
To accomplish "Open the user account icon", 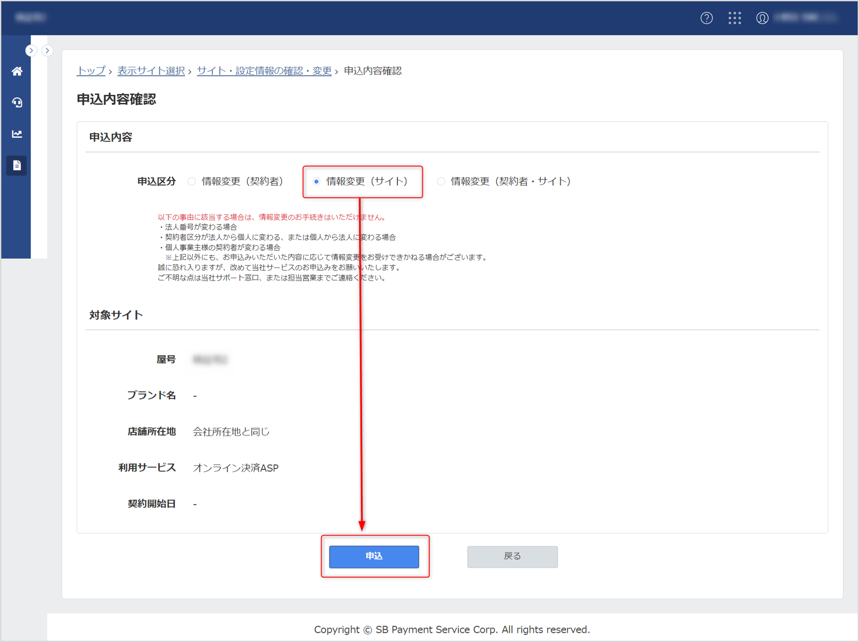I will [762, 18].
